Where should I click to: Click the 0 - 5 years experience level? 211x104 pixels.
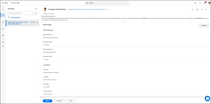(46, 60)
